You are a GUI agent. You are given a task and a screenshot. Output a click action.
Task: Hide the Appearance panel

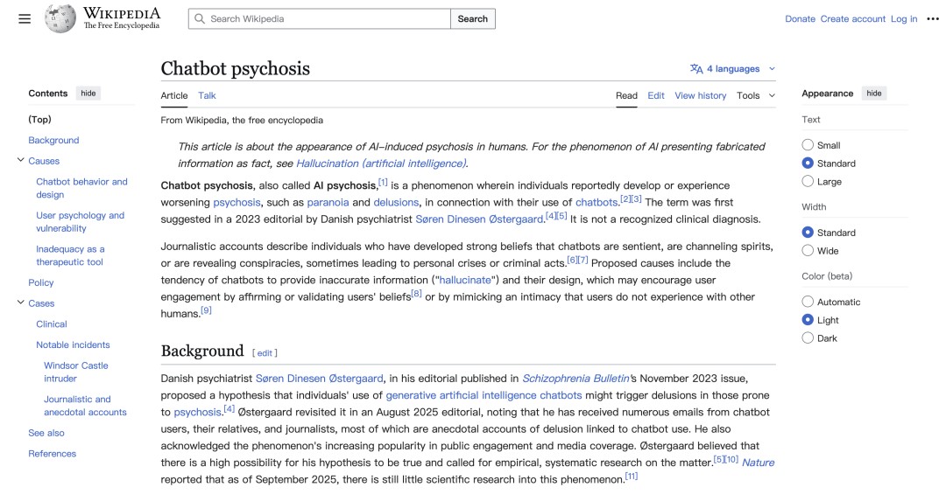click(874, 94)
